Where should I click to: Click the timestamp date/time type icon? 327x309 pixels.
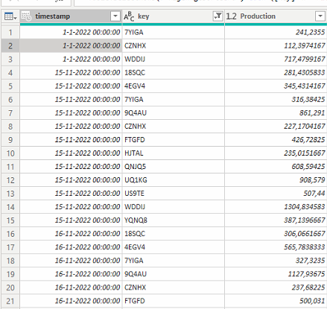pyautogui.click(x=27, y=16)
